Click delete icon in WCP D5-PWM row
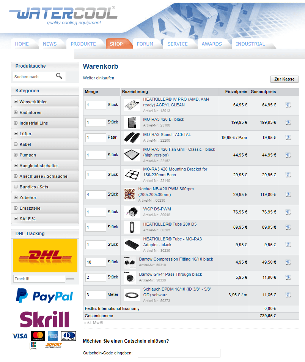Screen dimensions: 305x362 [x=288, y=212]
